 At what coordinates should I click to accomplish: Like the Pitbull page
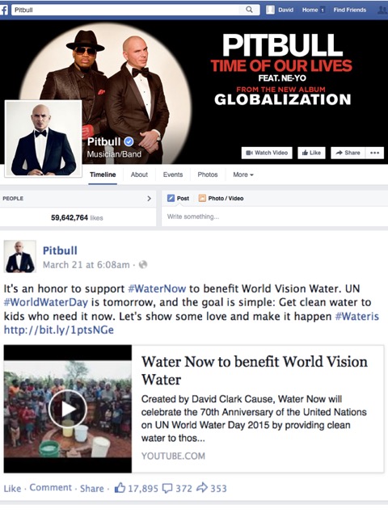point(311,153)
